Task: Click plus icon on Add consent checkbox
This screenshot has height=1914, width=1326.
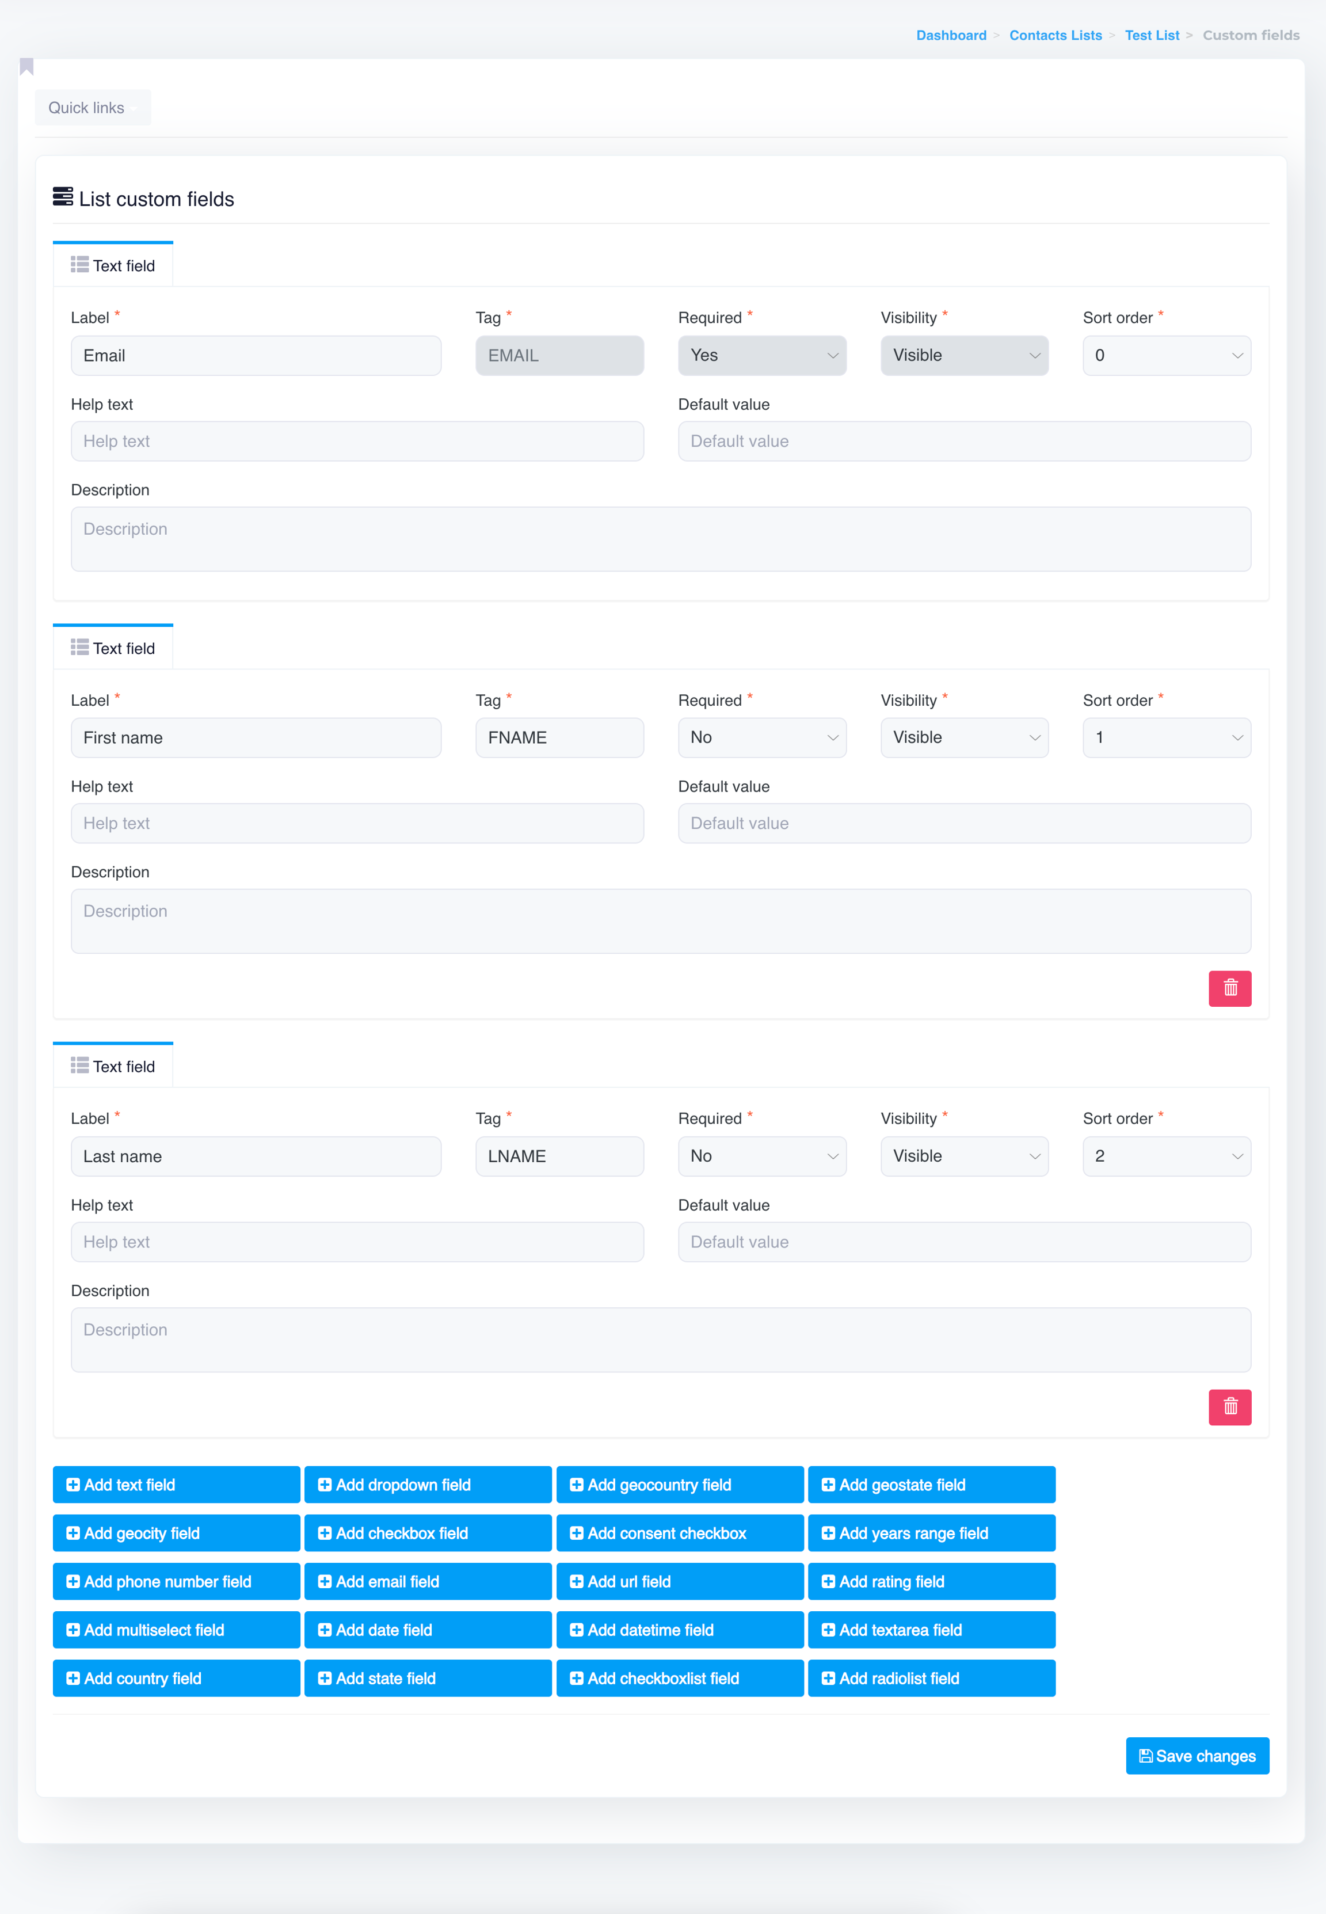Action: pyautogui.click(x=577, y=1532)
